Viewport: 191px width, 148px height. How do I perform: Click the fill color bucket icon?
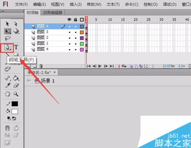click(8, 111)
